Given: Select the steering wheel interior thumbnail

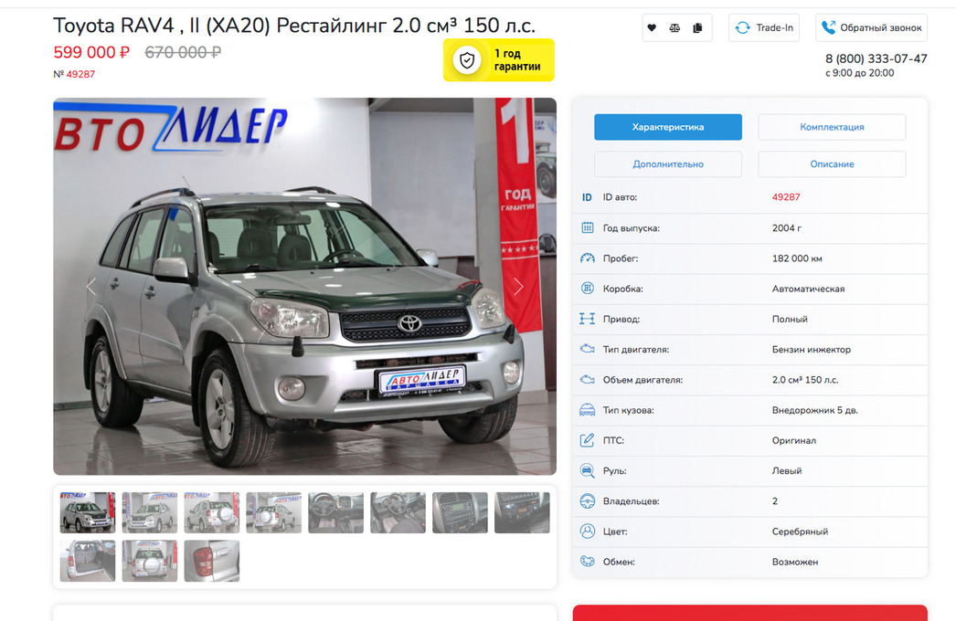Looking at the screenshot, I should point(335,512).
